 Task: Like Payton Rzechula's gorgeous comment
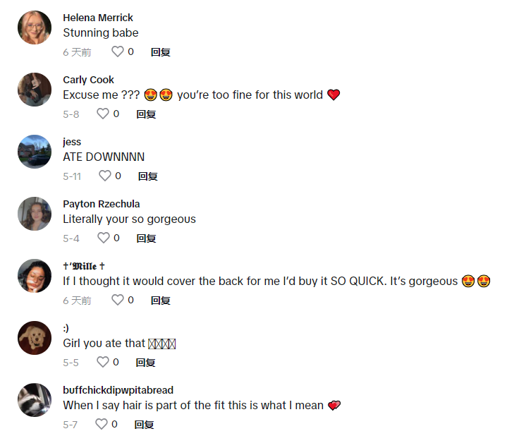(104, 238)
